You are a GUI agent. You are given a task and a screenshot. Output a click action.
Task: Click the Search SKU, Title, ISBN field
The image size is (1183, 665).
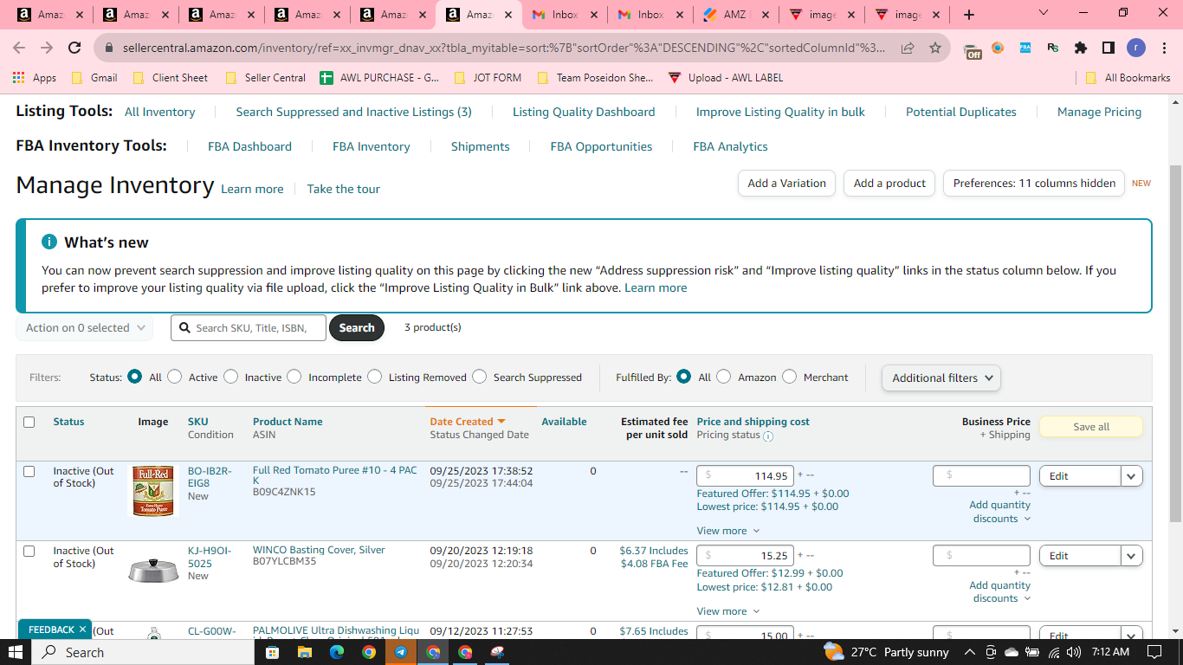click(249, 328)
